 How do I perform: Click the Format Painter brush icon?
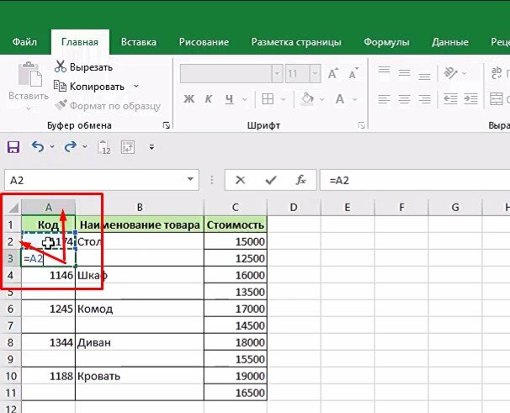click(x=61, y=105)
